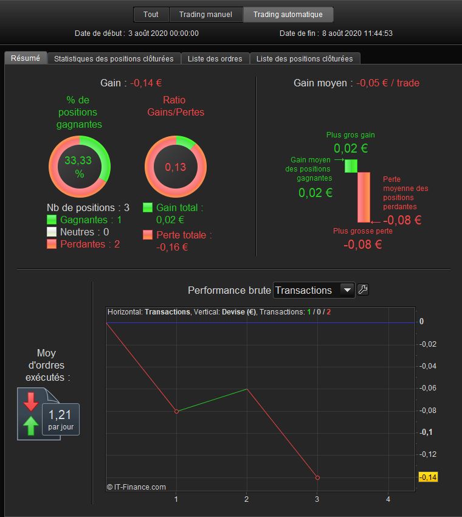This screenshot has width=462, height=517.
Task: Click the Plus grosse perte -0,08 € value
Action: pos(363,245)
